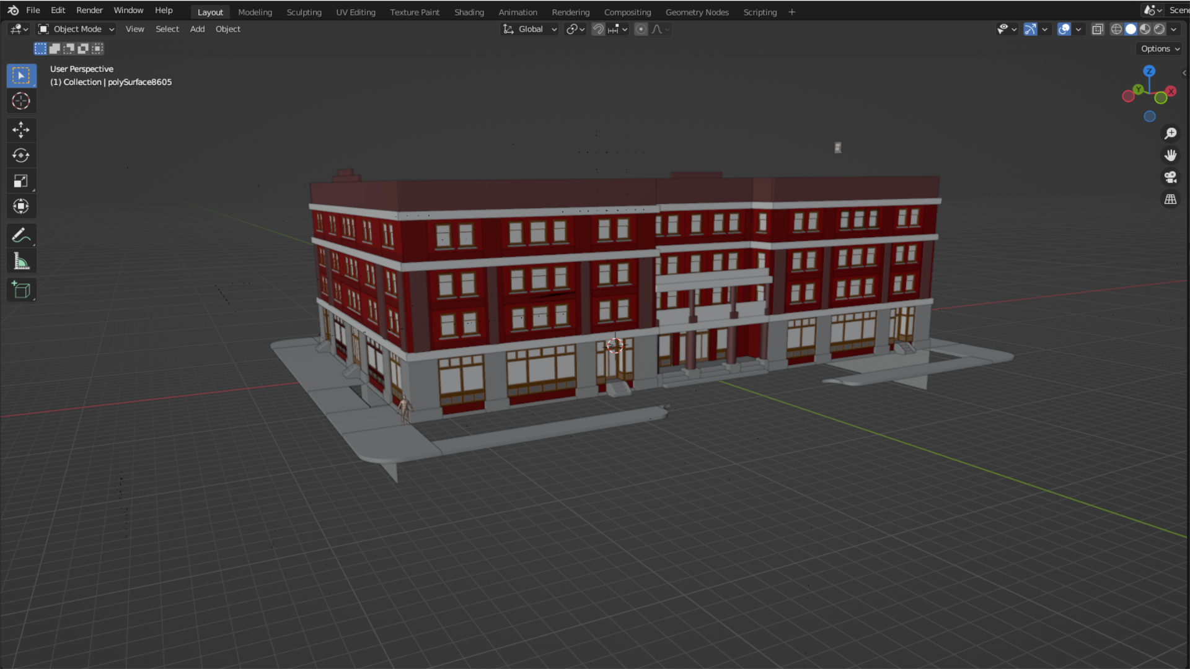Open the viewport Select menu

coord(167,29)
